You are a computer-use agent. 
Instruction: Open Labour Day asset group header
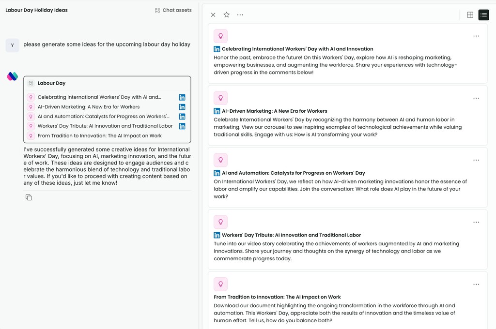(x=107, y=83)
